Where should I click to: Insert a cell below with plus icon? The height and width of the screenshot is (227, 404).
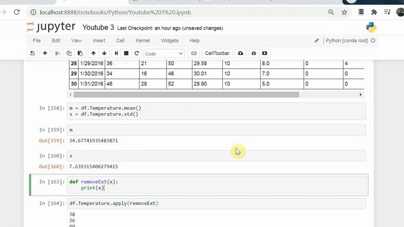tap(45, 53)
